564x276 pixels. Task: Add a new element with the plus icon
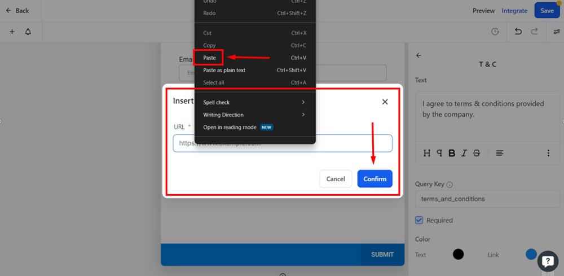point(12,32)
